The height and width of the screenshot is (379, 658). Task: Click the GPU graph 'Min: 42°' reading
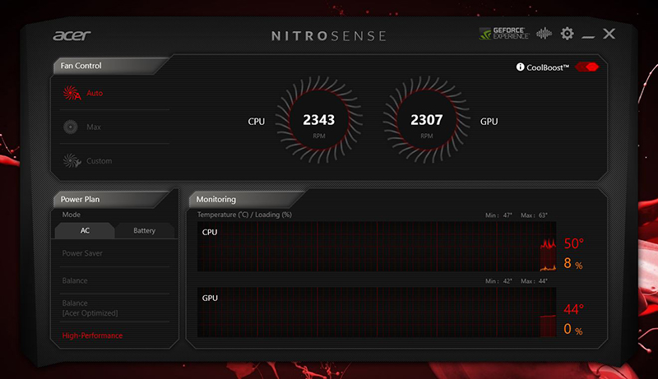pos(498,281)
